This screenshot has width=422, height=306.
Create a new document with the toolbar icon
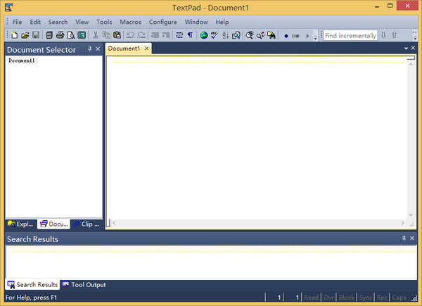[14, 35]
